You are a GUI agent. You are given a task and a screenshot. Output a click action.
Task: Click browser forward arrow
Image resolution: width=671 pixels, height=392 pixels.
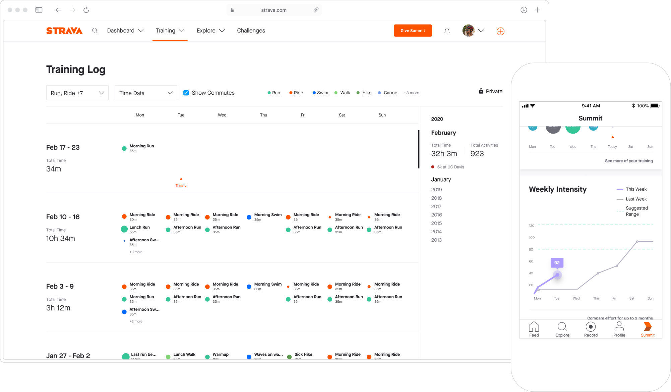pos(72,10)
